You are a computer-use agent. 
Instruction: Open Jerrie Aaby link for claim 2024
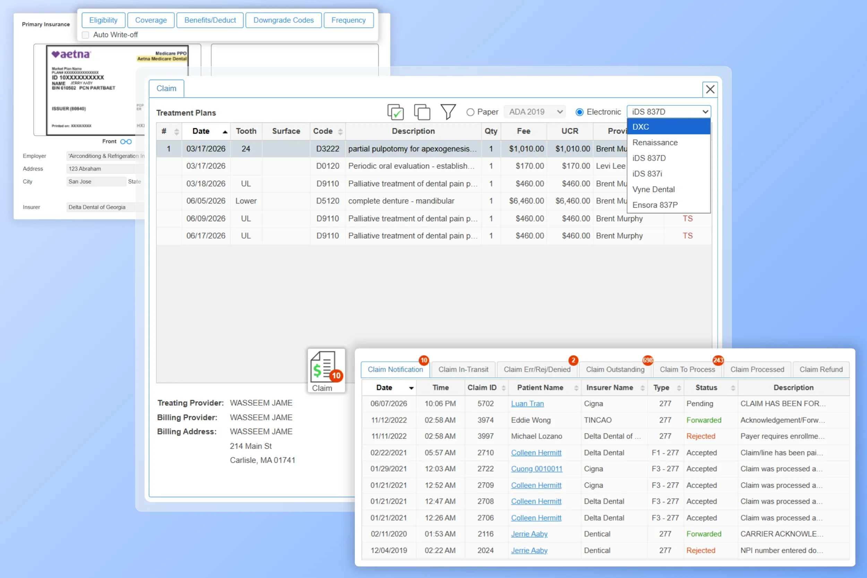pos(529,550)
